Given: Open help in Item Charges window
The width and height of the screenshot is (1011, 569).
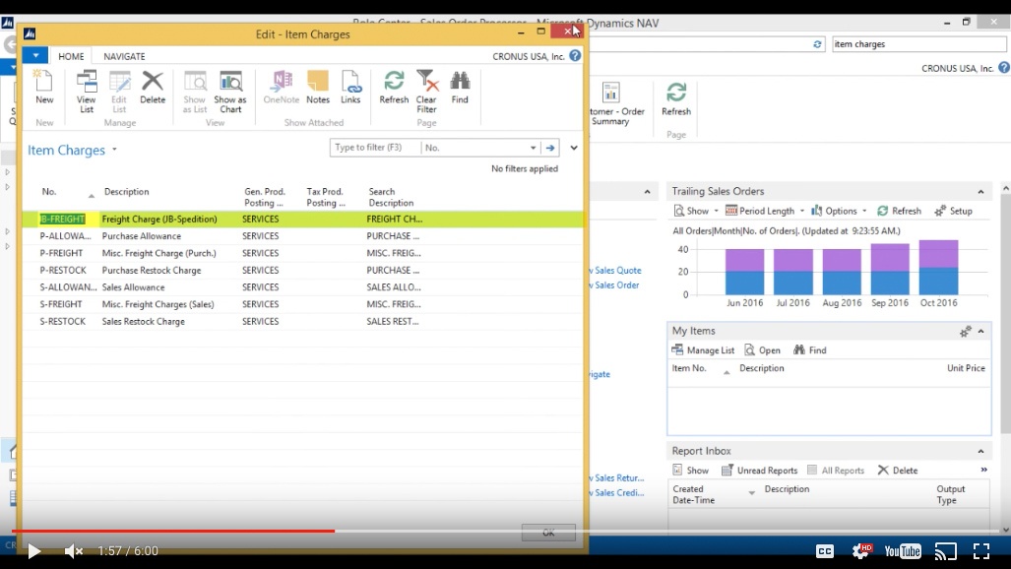Looking at the screenshot, I should coord(575,56).
